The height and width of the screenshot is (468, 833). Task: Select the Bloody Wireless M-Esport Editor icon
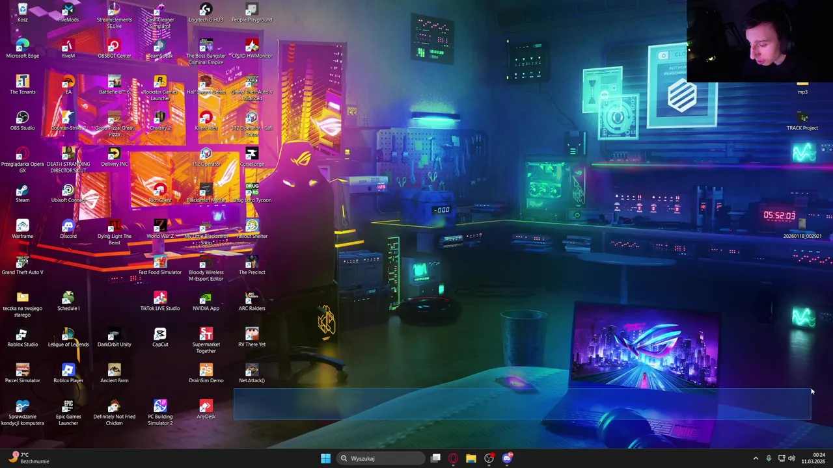click(206, 268)
